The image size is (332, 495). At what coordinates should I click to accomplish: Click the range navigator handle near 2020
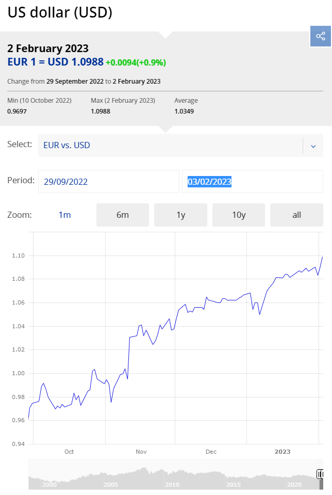pos(320,474)
